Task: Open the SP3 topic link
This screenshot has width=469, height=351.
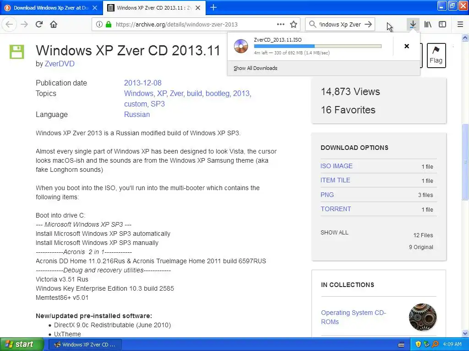Action: tap(158, 104)
